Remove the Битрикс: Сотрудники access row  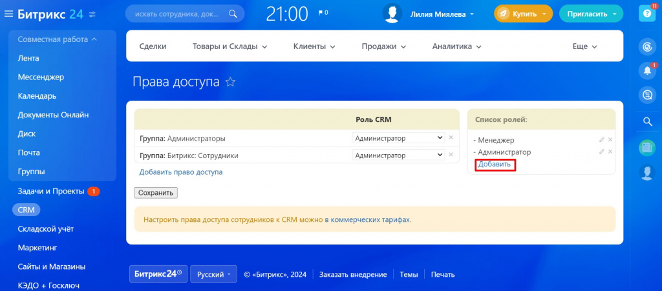451,155
